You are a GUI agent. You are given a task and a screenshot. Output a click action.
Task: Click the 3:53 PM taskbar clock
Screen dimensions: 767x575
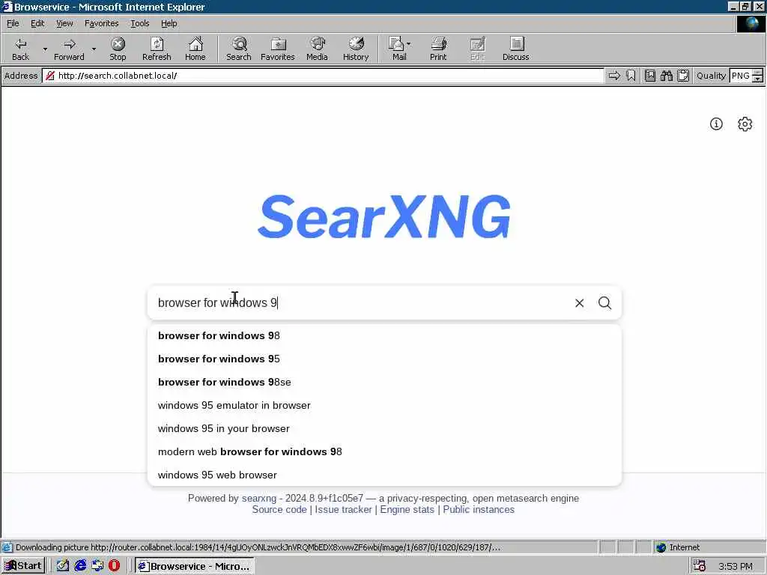(736, 566)
